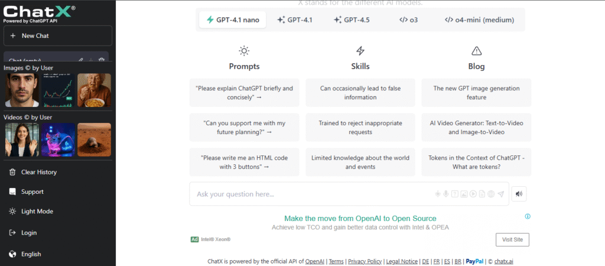
Task: Switch to the GPT-4.5 model tab
Action: (x=352, y=20)
